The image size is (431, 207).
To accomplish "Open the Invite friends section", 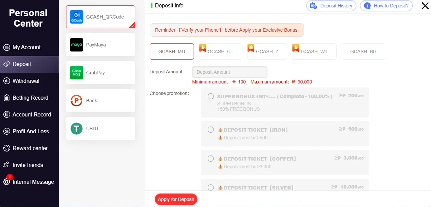I will pyautogui.click(x=28, y=165).
